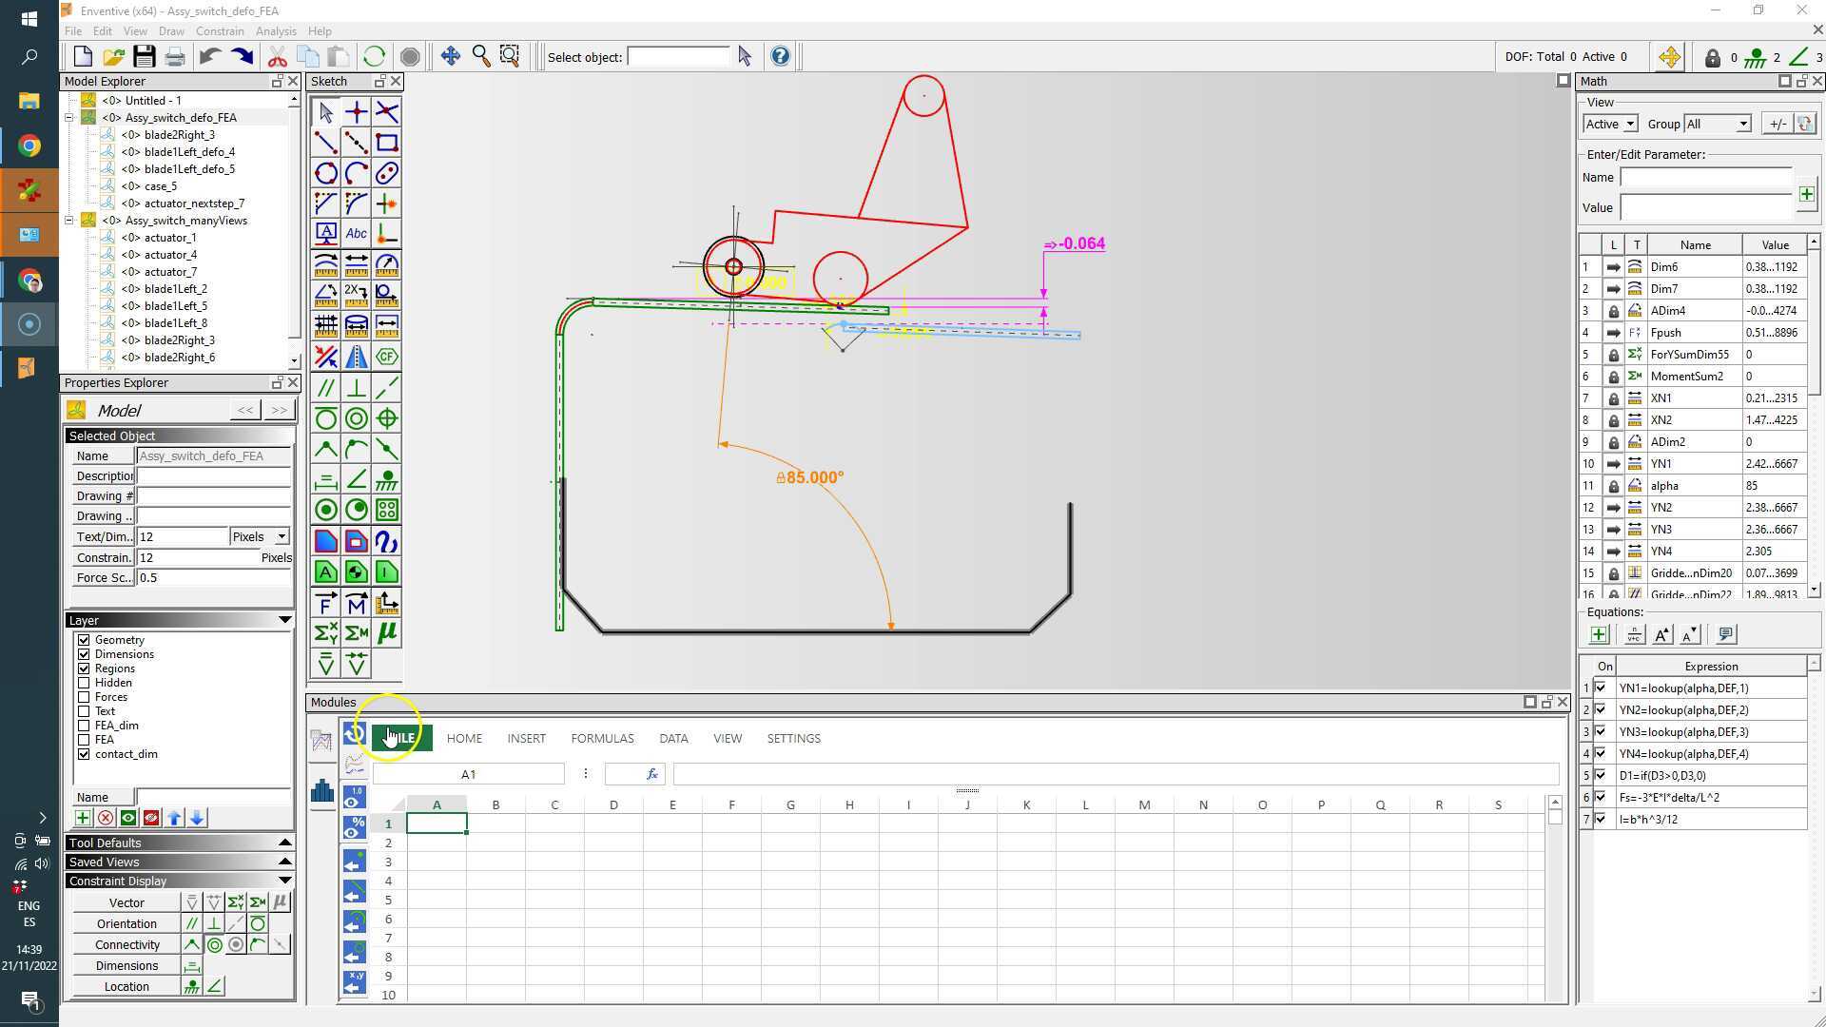Viewport: 1826px width, 1027px height.
Task: Select the Pan move tool icon
Action: 451,56
